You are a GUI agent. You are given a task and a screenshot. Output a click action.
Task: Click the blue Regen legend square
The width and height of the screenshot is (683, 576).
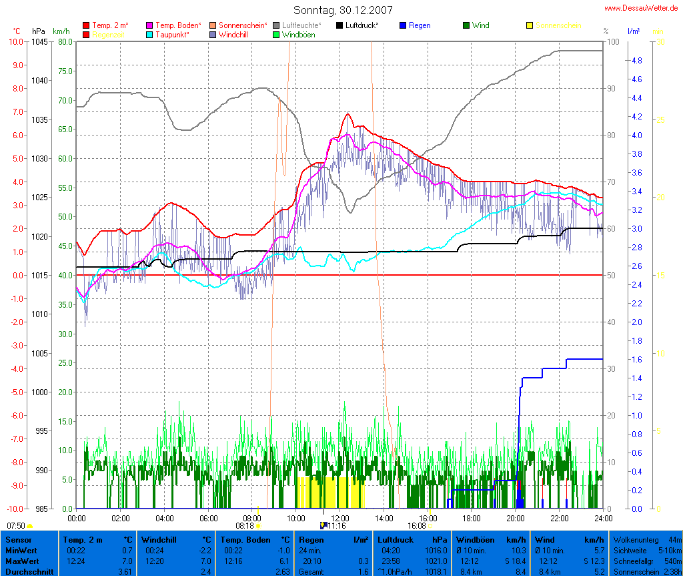click(403, 26)
